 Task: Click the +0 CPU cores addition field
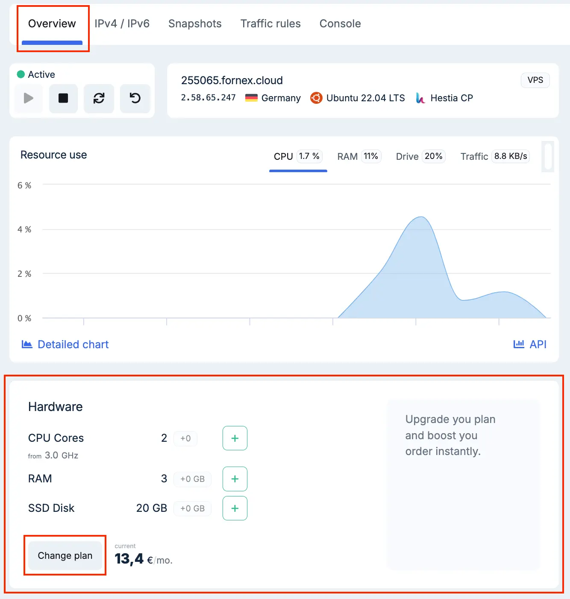(185, 438)
